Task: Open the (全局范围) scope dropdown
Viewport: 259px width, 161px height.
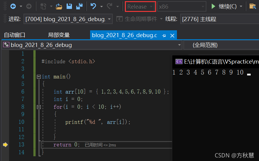Action: pos(221,45)
